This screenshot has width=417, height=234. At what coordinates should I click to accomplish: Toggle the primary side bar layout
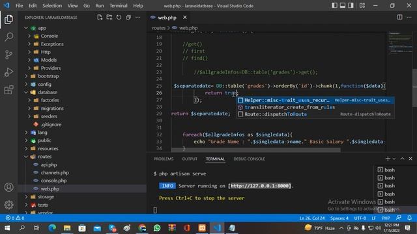tap(334, 5)
